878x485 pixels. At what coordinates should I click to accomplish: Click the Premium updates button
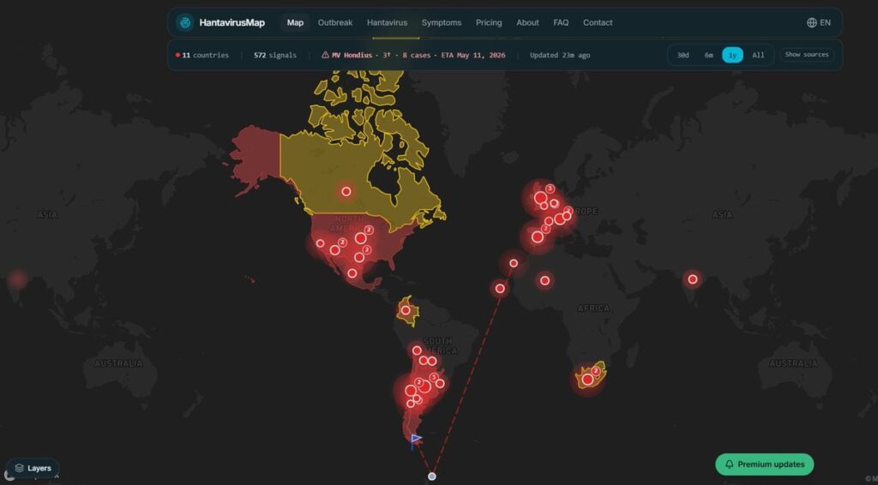[x=764, y=464]
